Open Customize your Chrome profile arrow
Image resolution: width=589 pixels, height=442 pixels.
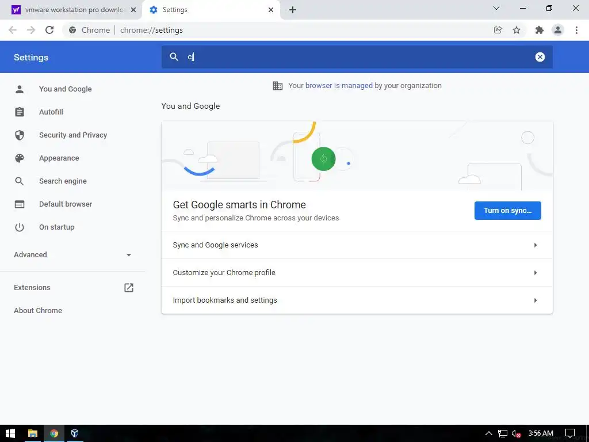(x=536, y=273)
